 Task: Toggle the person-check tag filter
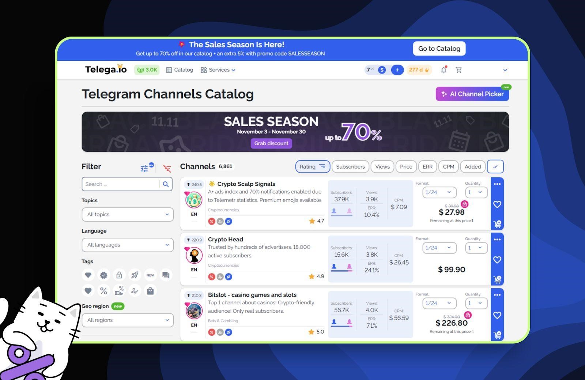click(x=135, y=291)
